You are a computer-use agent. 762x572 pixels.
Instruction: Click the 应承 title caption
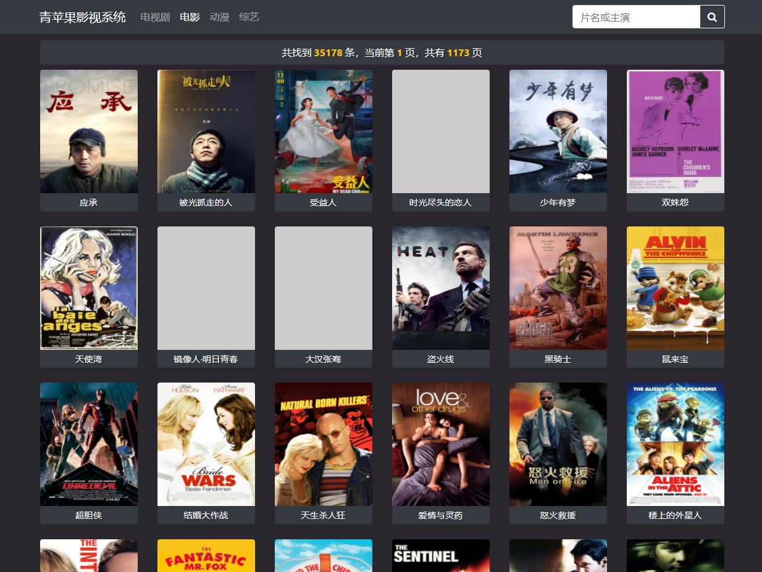click(89, 202)
